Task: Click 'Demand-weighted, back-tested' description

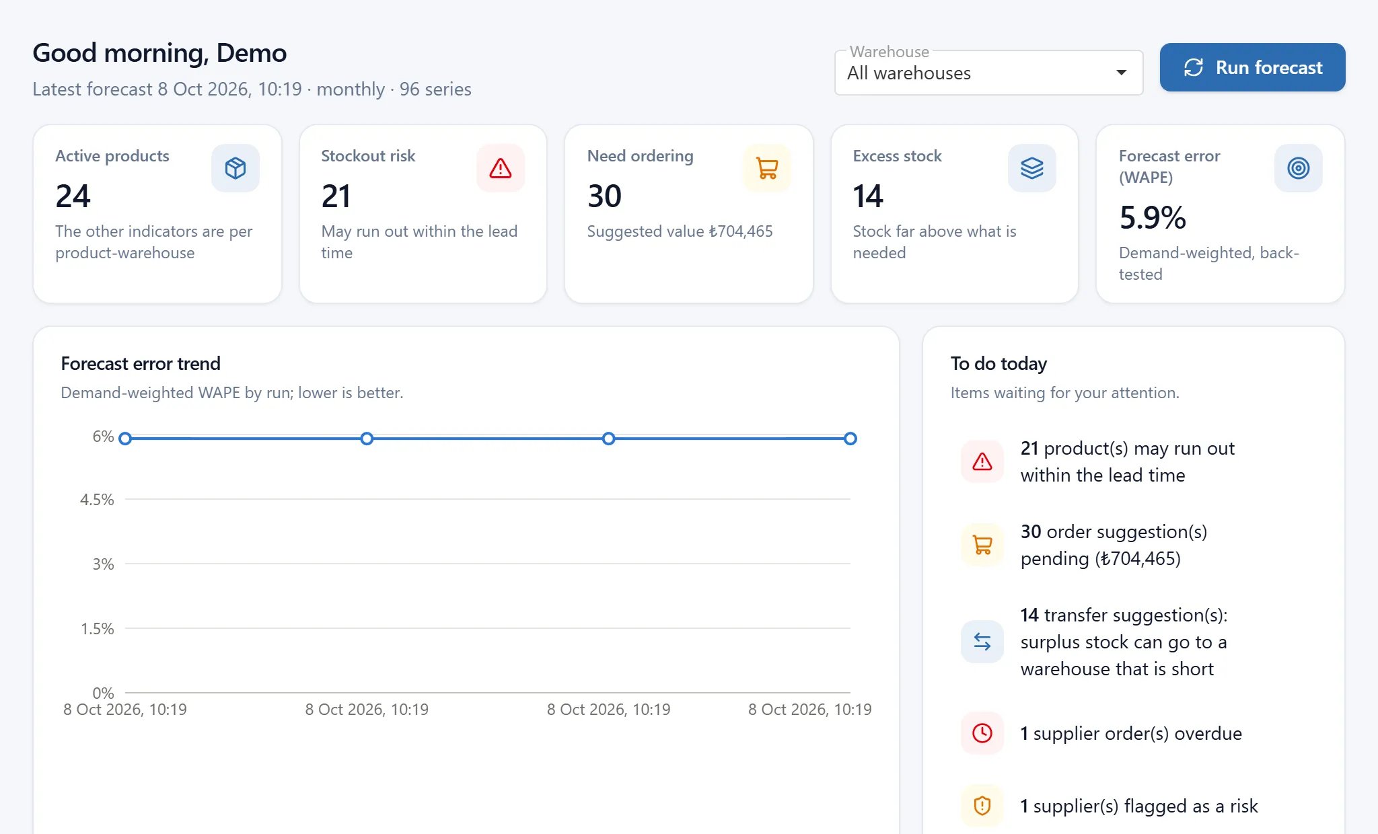Action: click(1208, 264)
